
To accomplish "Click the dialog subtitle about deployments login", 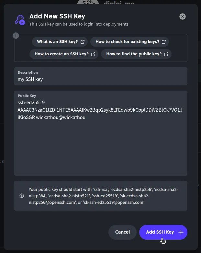I will (x=79, y=24).
